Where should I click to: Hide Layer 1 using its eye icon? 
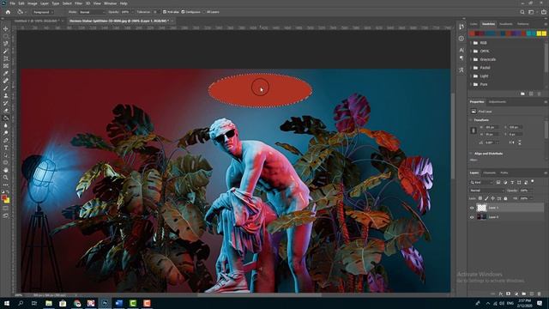click(x=472, y=208)
